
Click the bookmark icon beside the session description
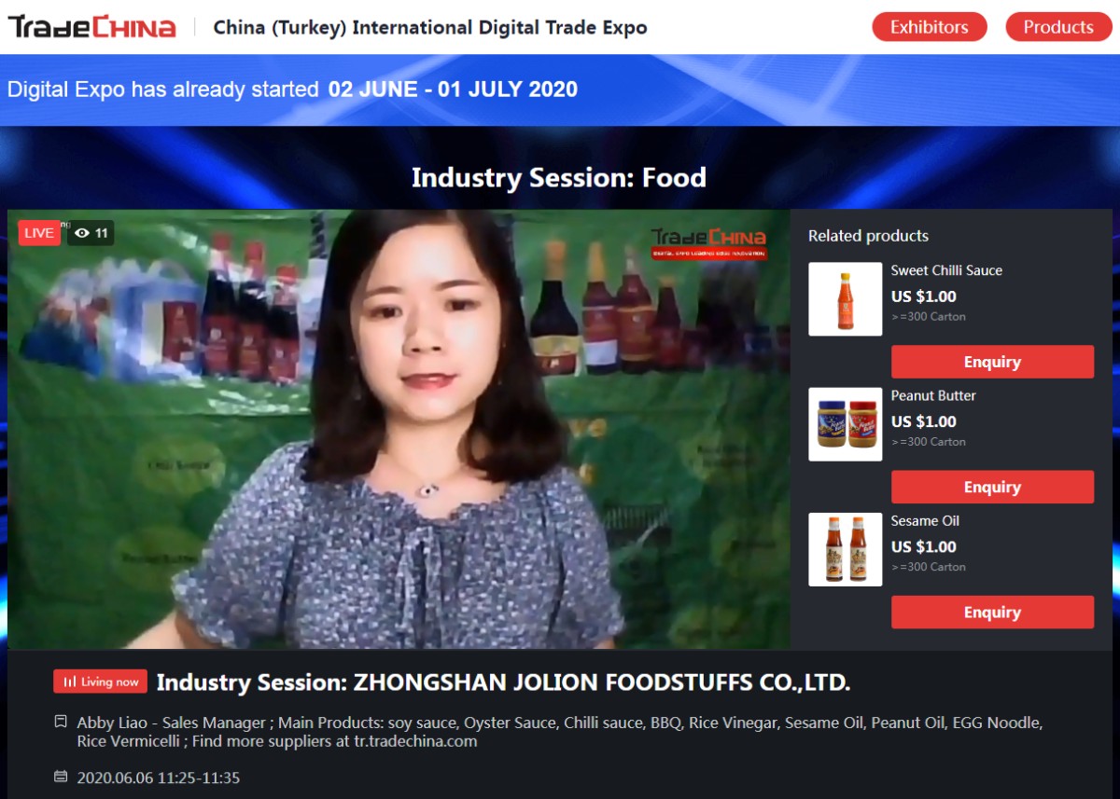pyautogui.click(x=59, y=723)
